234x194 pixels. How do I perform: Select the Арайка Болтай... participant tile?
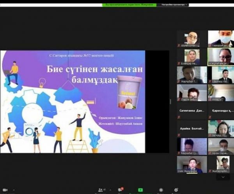191,128
